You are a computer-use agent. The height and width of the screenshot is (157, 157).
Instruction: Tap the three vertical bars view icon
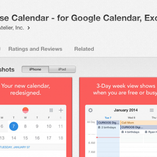pos(51,110)
